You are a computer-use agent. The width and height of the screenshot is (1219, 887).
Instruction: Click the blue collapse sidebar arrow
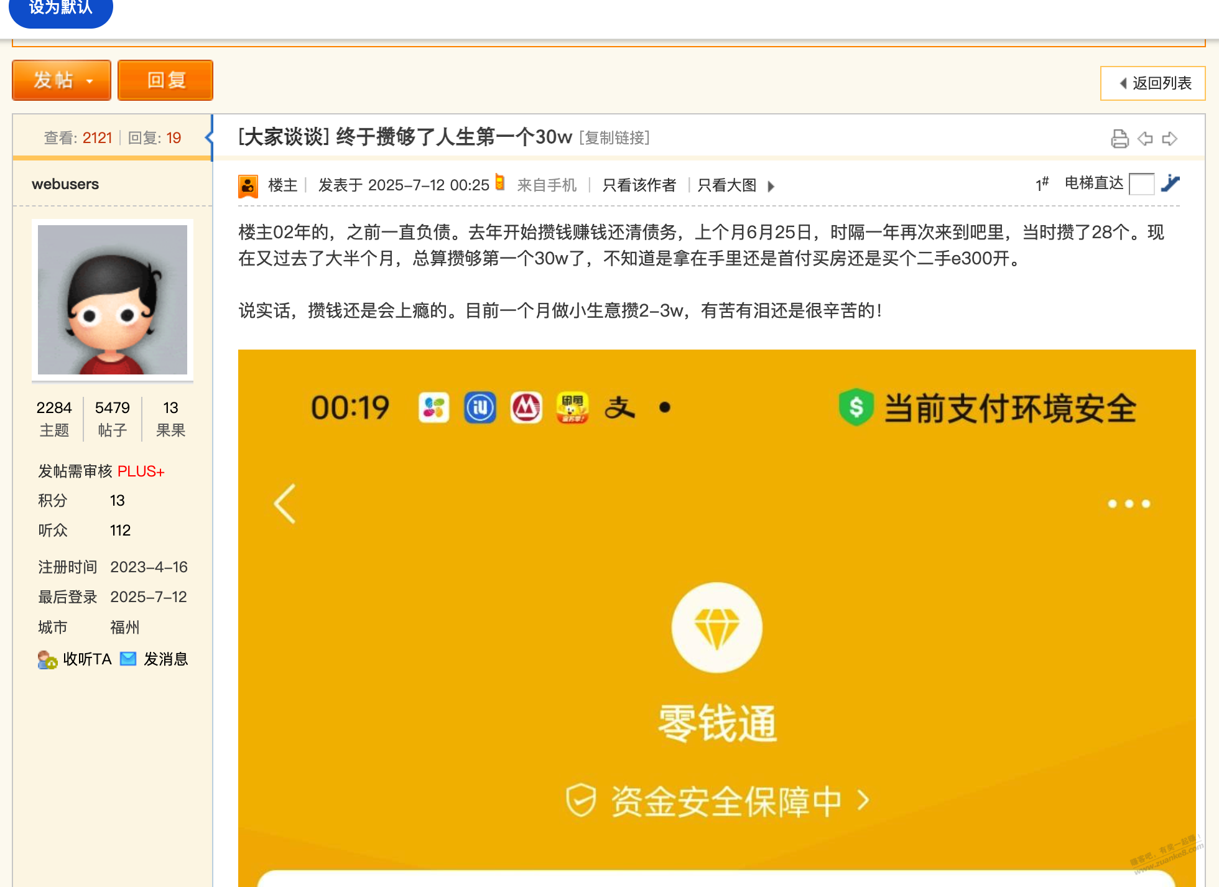[210, 137]
